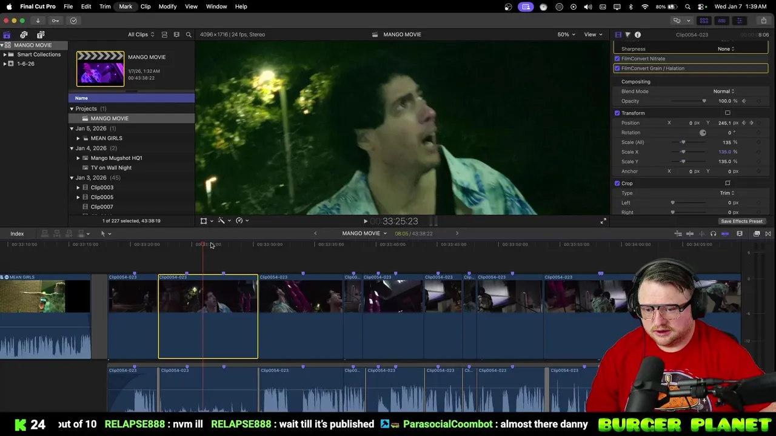Image resolution: width=776 pixels, height=436 pixels.
Task: Toggle the Inspector display button
Action: click(739, 21)
